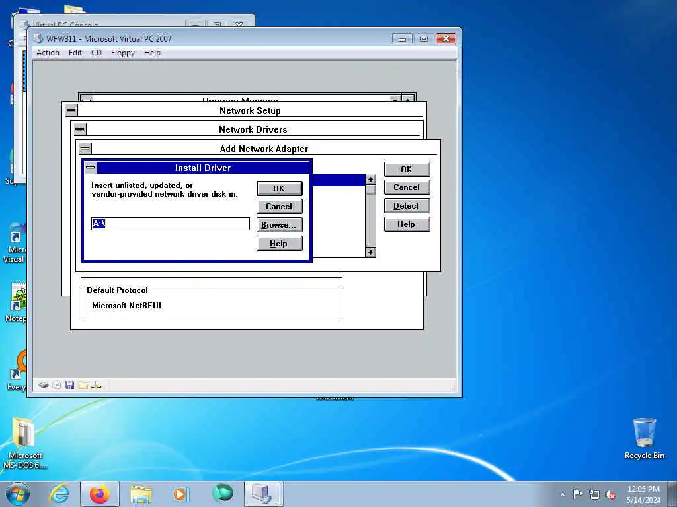Click Cancel in Add Network Adapter window

407,187
